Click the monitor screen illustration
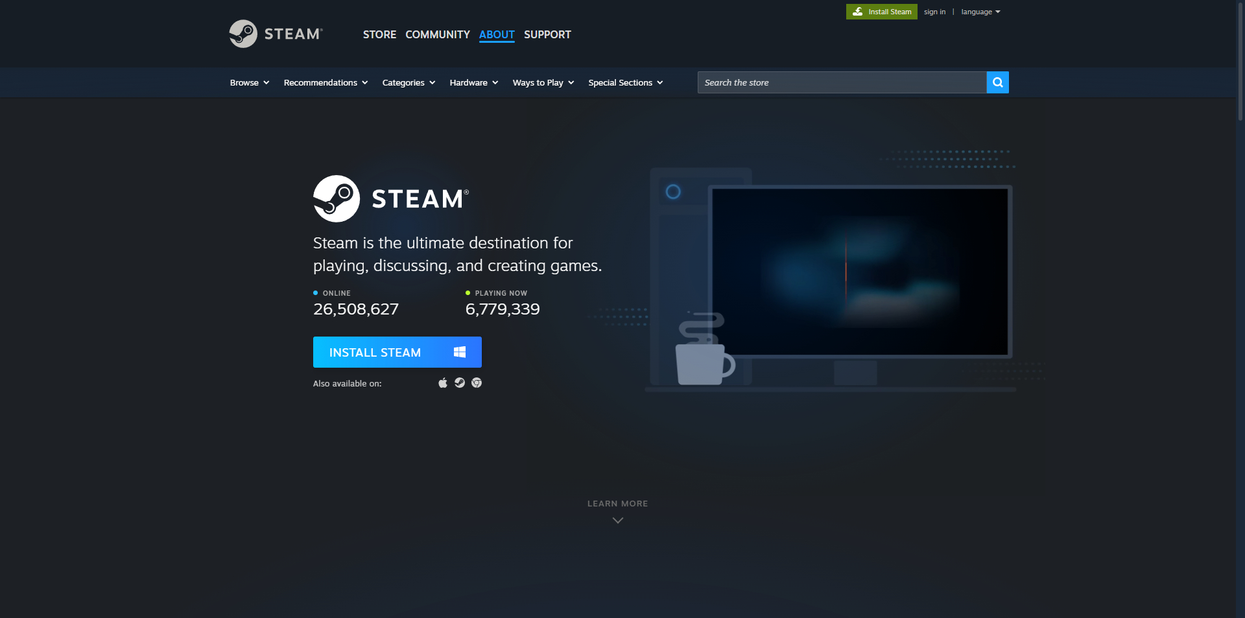 (x=860, y=271)
